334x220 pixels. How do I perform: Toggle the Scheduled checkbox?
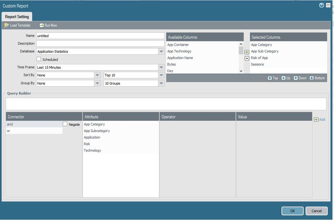39,59
